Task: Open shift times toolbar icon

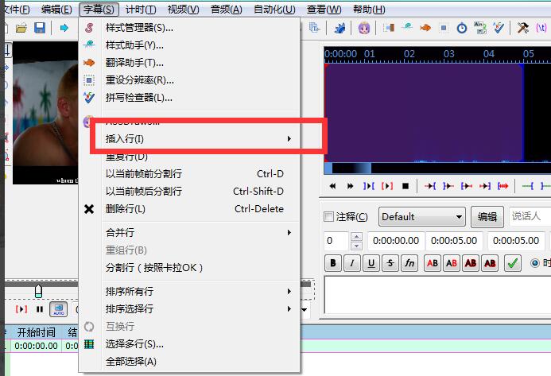Action: [x=388, y=27]
